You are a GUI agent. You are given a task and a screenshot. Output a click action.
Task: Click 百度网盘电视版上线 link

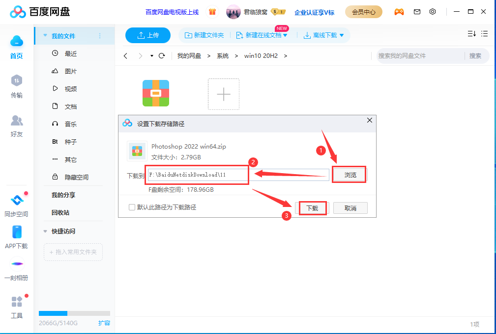(172, 12)
